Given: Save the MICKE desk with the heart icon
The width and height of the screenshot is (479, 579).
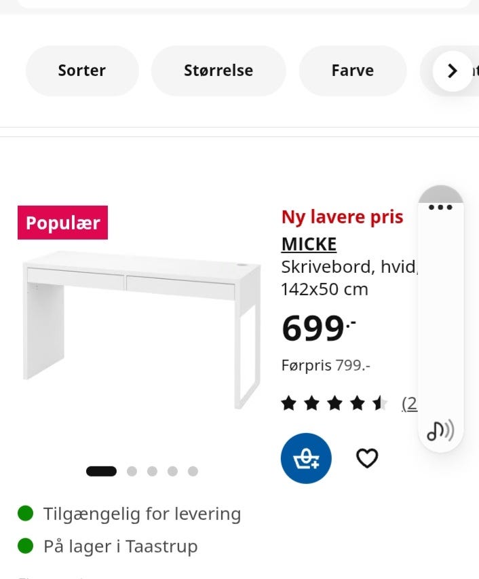Looking at the screenshot, I should coord(367,458).
